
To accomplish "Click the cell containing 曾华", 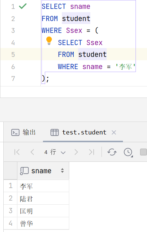I will coord(43,223).
